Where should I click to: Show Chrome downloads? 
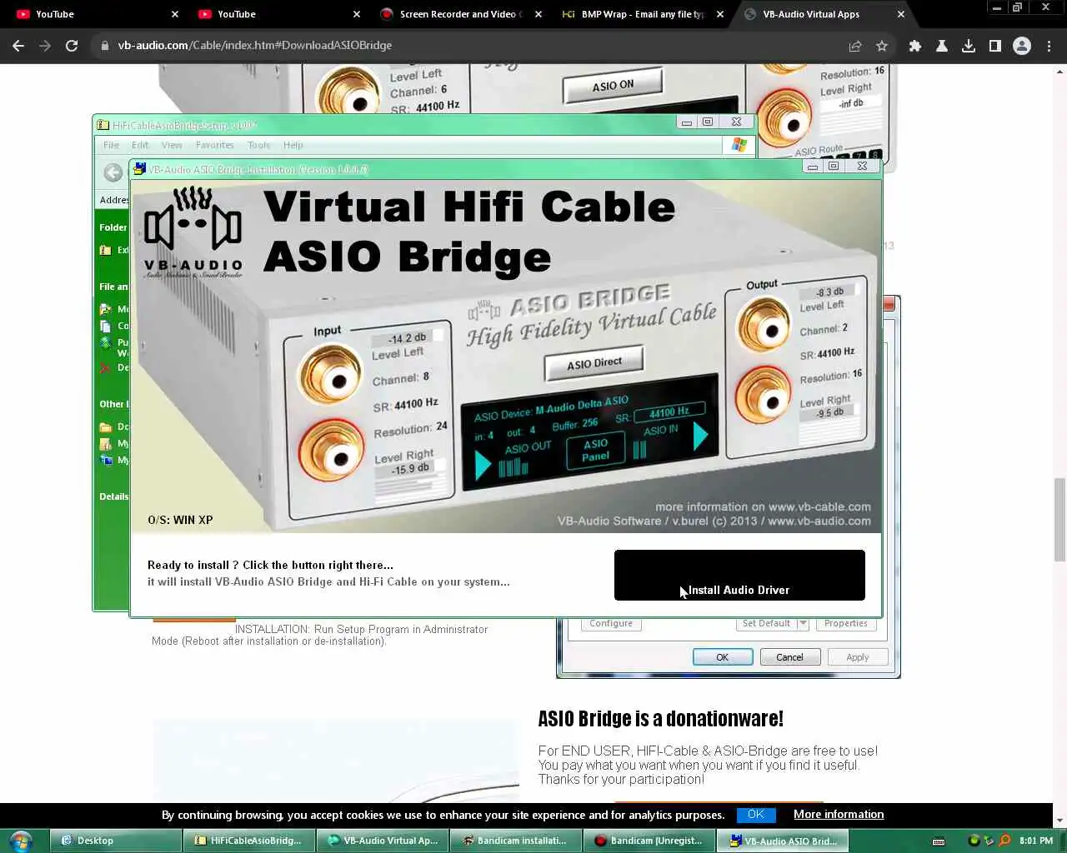969,46
